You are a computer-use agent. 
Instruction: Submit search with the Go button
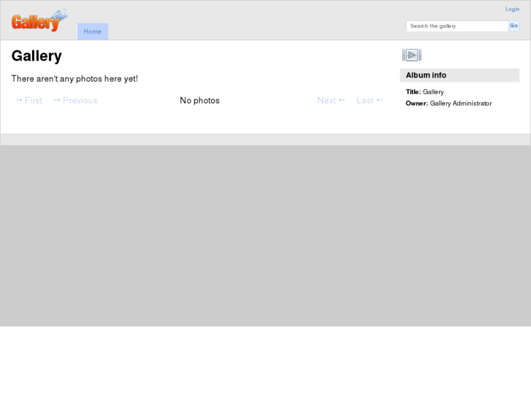pyautogui.click(x=513, y=26)
